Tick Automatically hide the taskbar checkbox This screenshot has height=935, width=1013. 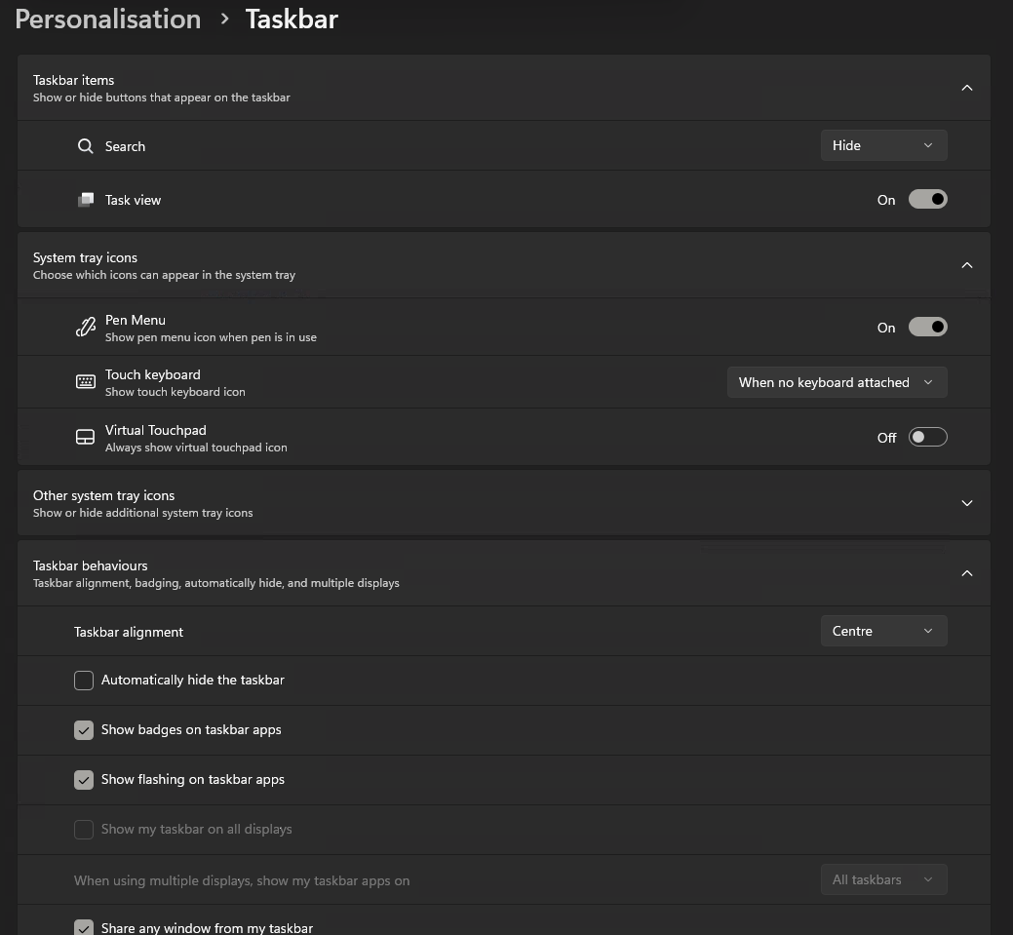tap(84, 681)
